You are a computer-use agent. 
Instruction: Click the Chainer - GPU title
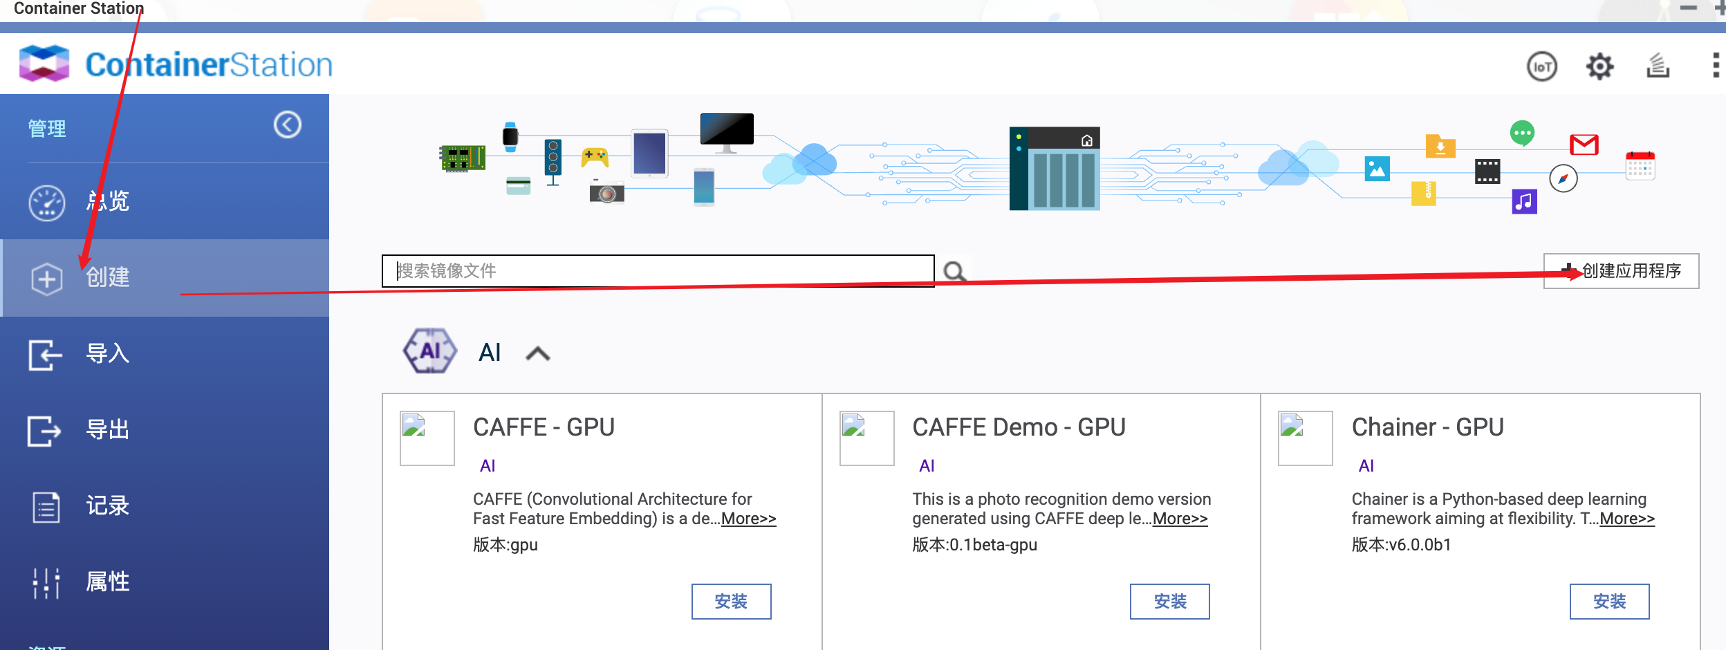point(1428,427)
